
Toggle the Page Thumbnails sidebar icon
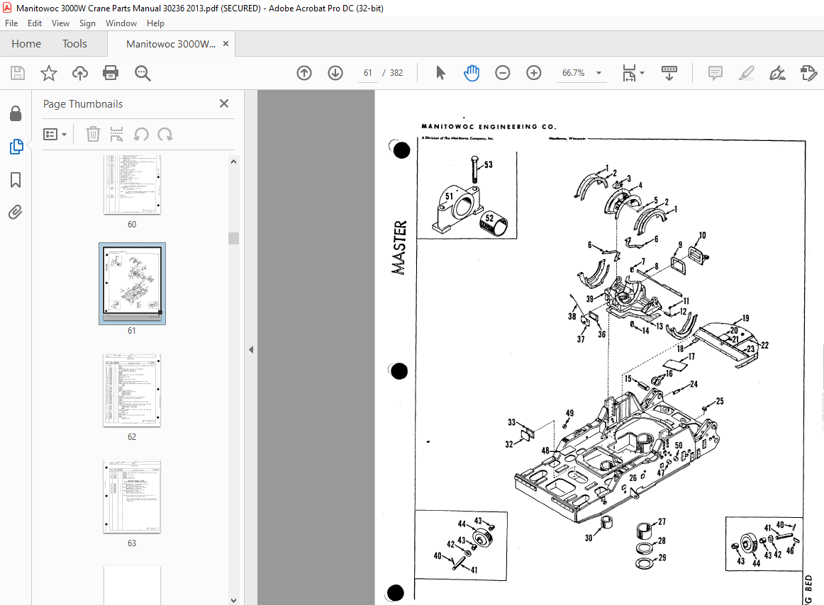[x=16, y=147]
